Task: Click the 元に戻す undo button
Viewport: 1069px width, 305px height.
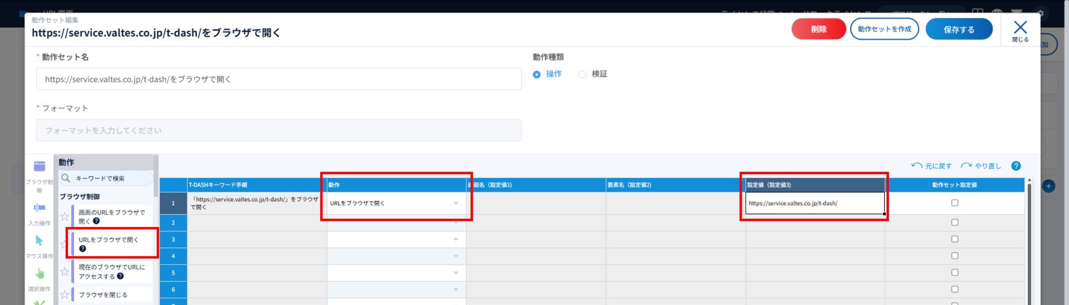Action: pos(931,166)
